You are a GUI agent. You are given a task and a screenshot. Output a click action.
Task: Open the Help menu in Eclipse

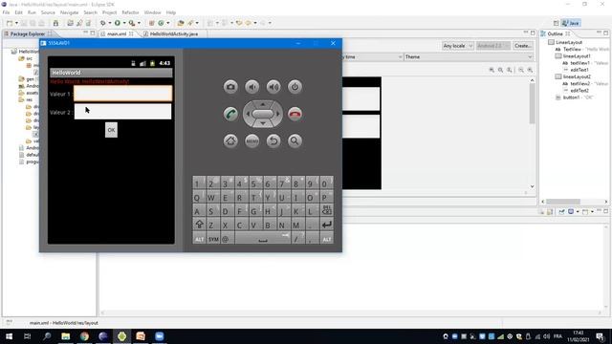[x=170, y=12]
